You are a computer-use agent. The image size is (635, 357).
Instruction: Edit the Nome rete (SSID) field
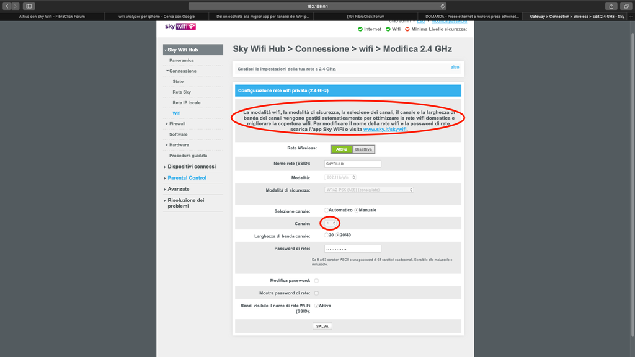(x=352, y=164)
